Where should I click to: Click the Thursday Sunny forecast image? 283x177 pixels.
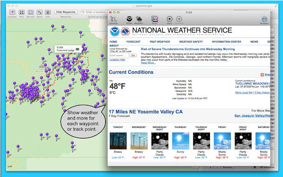click(181, 141)
